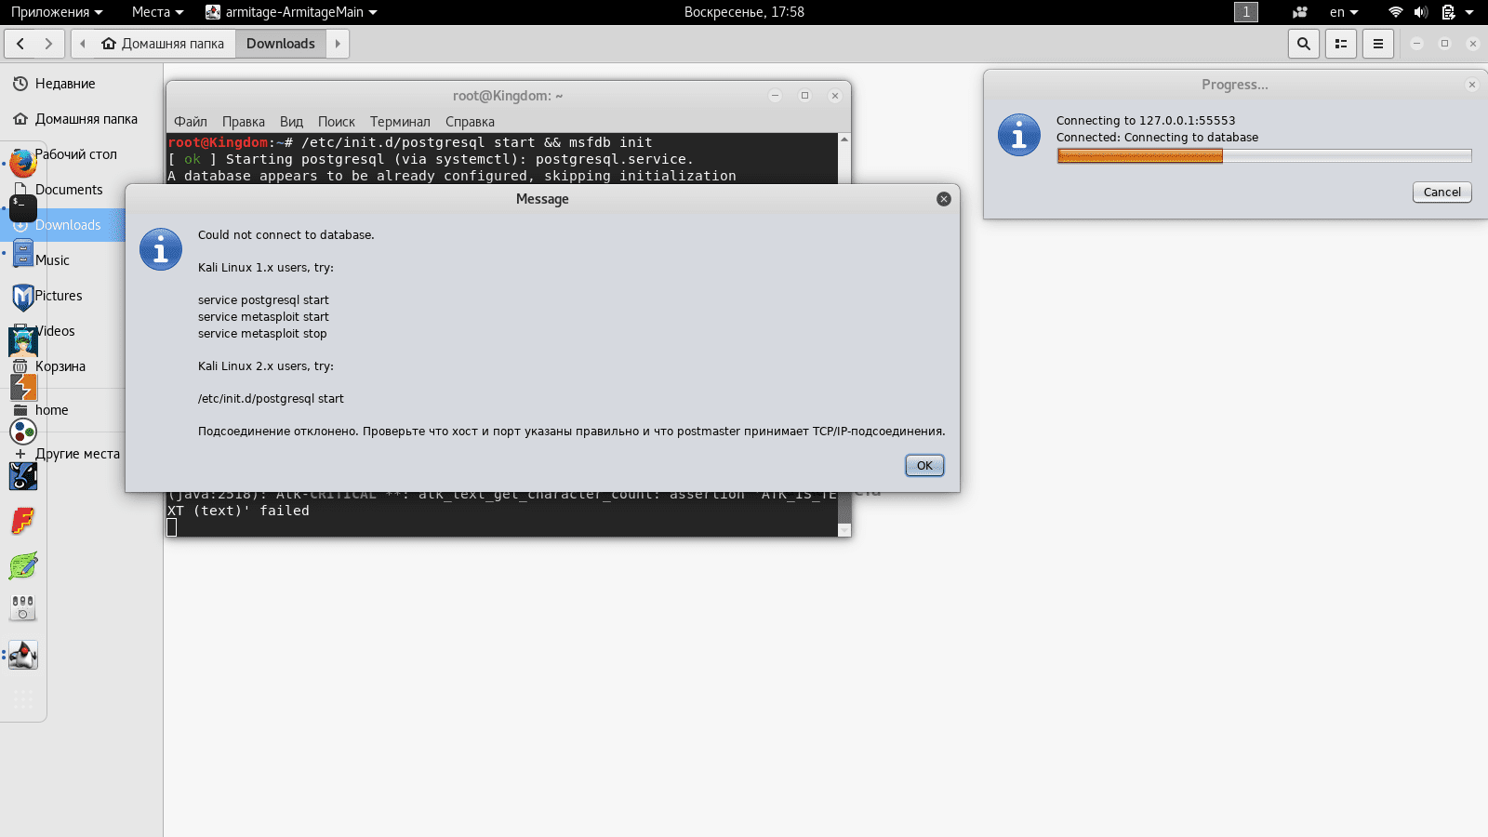This screenshot has width=1488, height=837.
Task: Switch Files to list/grid view toggle
Action: coord(1341,44)
